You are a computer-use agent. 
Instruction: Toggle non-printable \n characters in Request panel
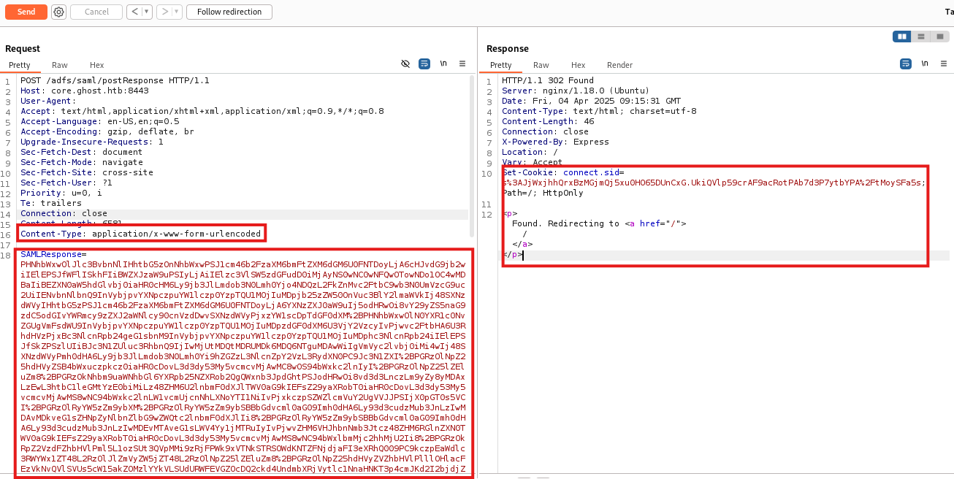pos(443,64)
